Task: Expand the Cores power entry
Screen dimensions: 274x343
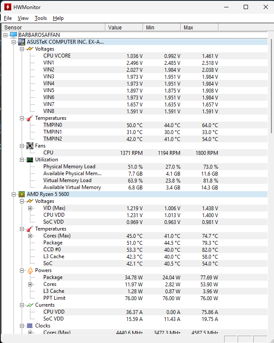Action: (x=30, y=284)
